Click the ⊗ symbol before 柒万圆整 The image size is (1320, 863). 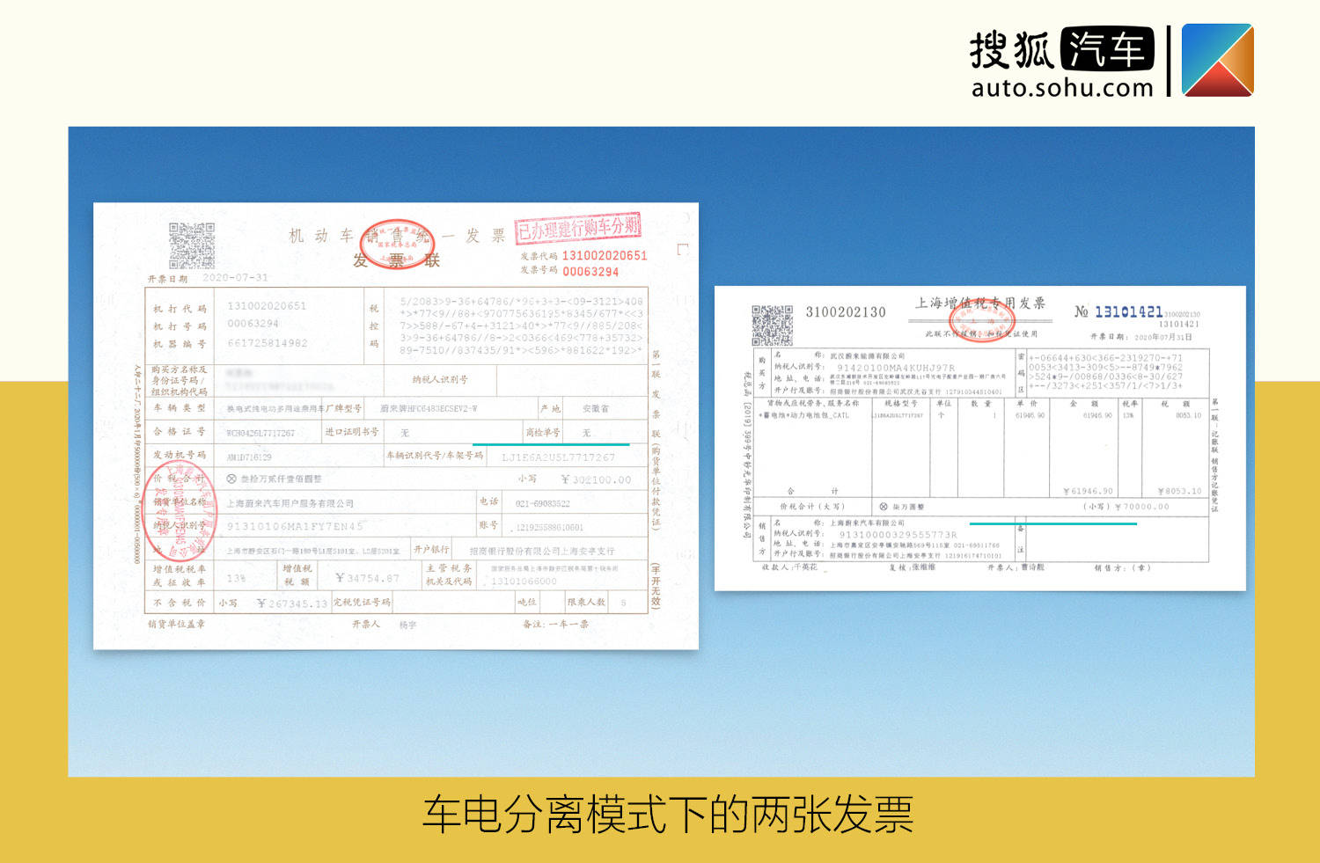[x=884, y=506]
